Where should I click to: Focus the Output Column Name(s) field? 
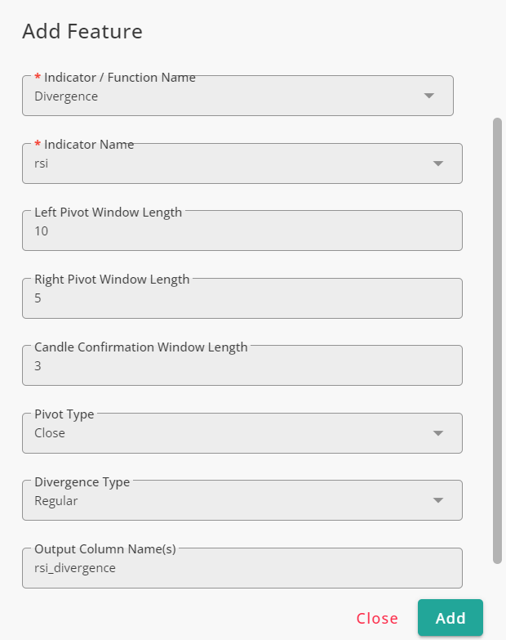pyautogui.click(x=242, y=568)
